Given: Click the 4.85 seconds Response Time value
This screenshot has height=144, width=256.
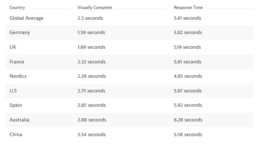Looking at the screenshot, I should point(188,76).
